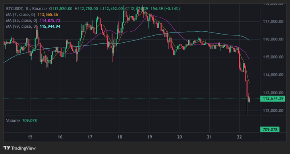Click date 17 on the time axis
The width and height of the screenshot is (290, 154).
[90, 137]
